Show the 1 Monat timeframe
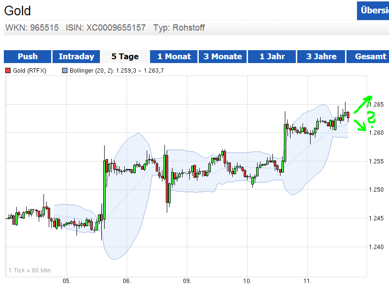The width and height of the screenshot is (389, 288). 174,56
